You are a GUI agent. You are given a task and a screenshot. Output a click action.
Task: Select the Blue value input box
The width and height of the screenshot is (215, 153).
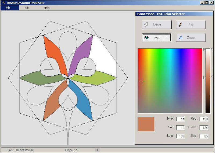tap(204, 136)
